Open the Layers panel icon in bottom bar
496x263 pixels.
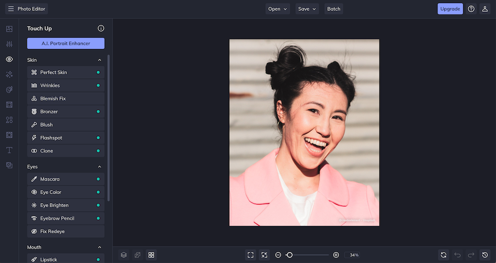124,255
